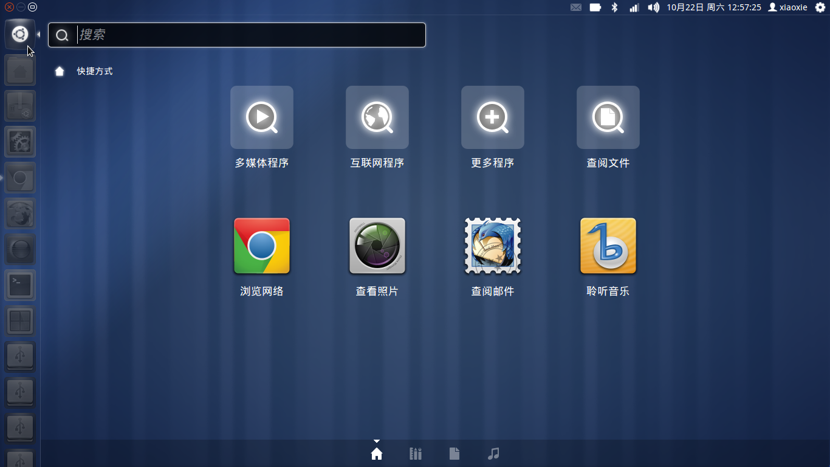Open the session gear menu

(820, 7)
